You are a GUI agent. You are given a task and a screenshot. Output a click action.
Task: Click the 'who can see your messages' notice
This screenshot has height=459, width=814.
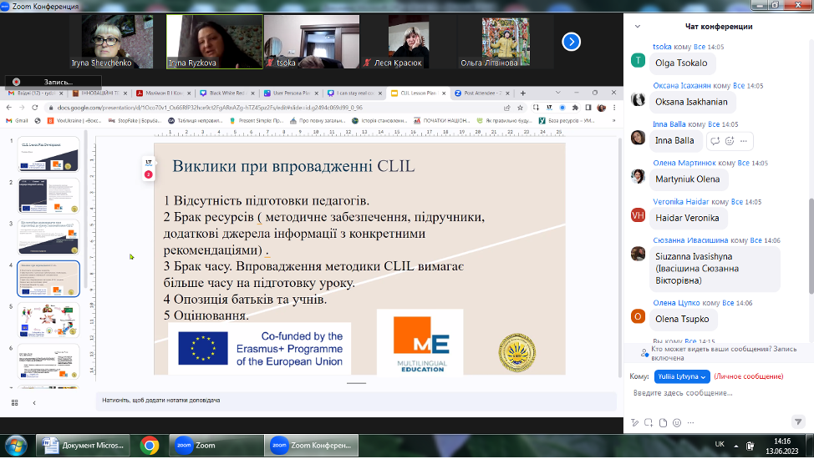click(x=723, y=354)
